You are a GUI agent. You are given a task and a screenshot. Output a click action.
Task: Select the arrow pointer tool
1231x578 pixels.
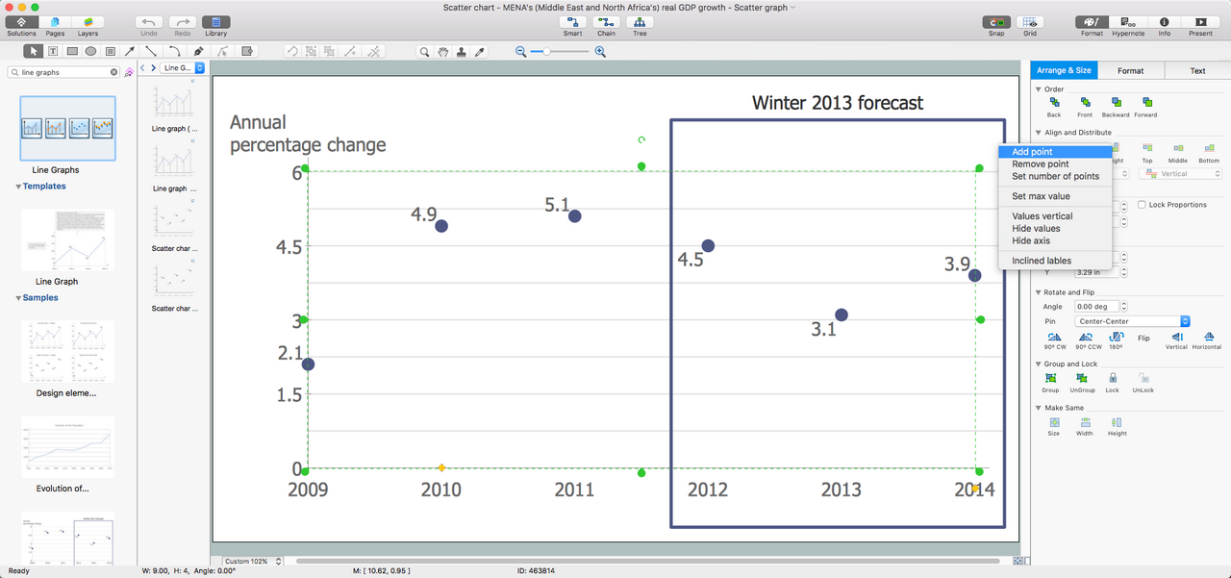coord(34,52)
